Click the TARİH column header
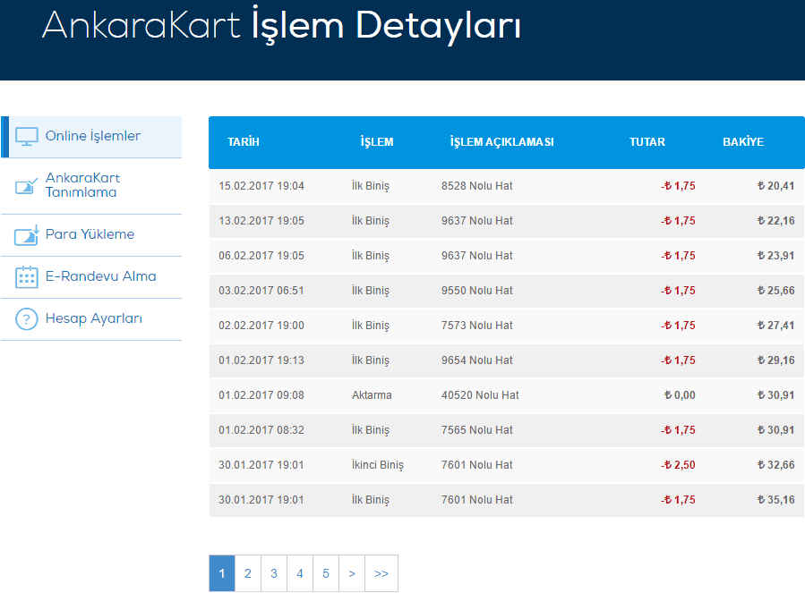This screenshot has height=593, width=805. click(x=244, y=142)
